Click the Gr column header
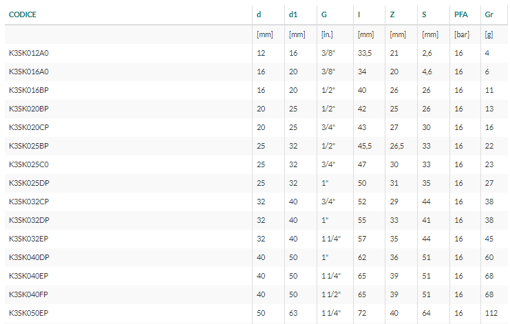Screen dimensions: 510x324 coord(489,14)
